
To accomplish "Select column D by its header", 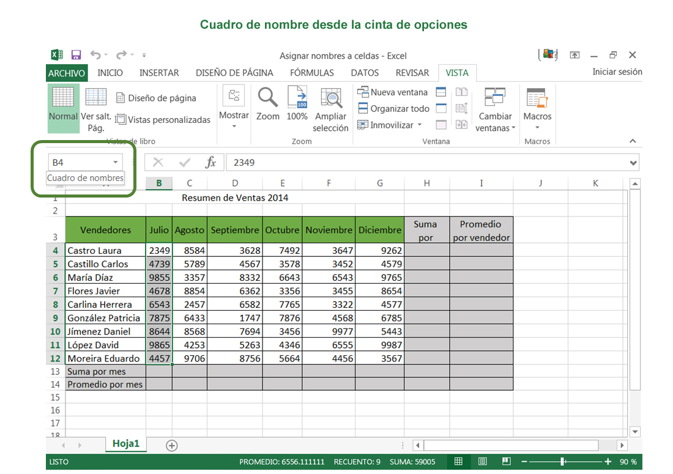I will click(235, 183).
